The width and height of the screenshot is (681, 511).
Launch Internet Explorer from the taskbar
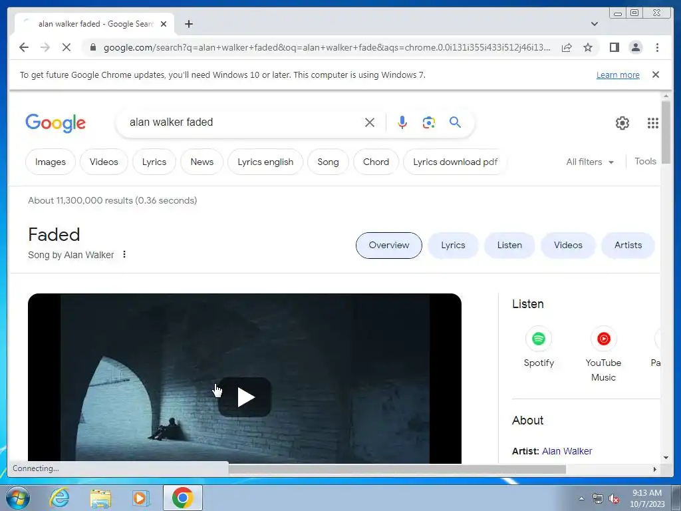[59, 498]
